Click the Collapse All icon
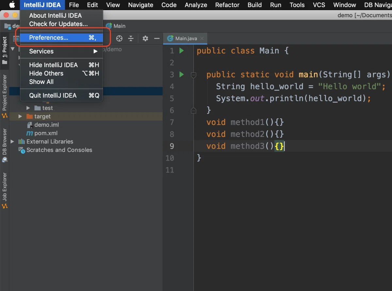The image size is (392, 291). point(131,38)
